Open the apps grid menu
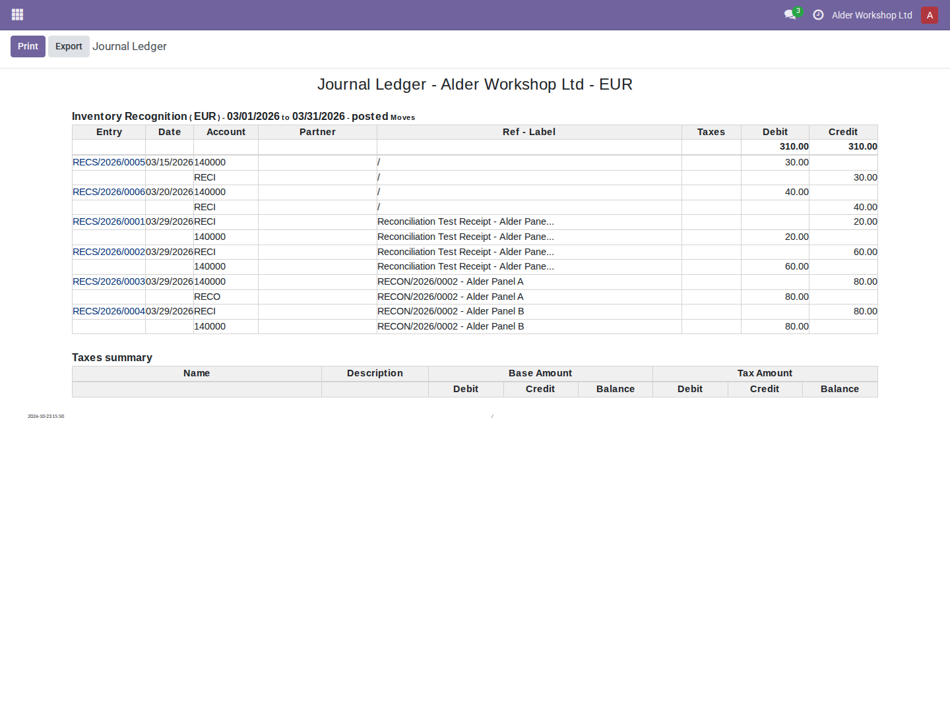Image resolution: width=950 pixels, height=725 pixels. [x=18, y=14]
